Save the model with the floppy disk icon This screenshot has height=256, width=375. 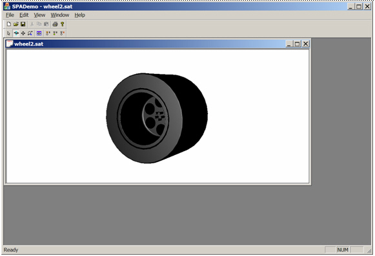(23, 24)
